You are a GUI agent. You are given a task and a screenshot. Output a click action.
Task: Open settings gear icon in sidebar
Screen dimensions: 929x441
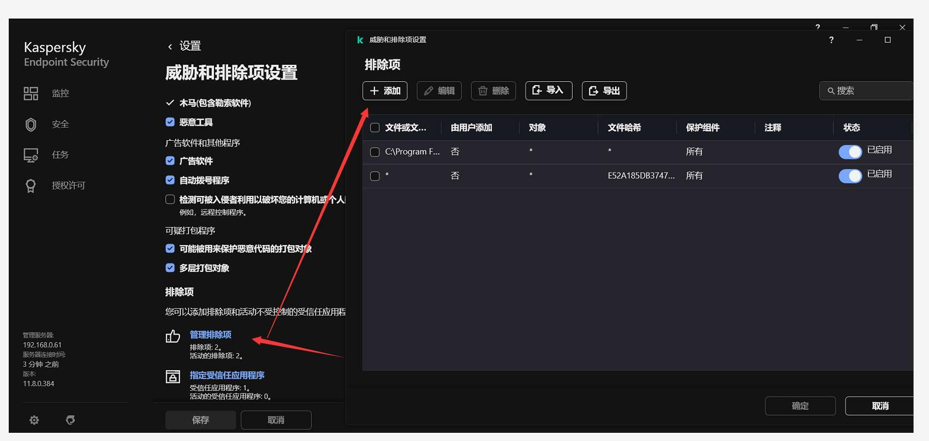coord(34,420)
